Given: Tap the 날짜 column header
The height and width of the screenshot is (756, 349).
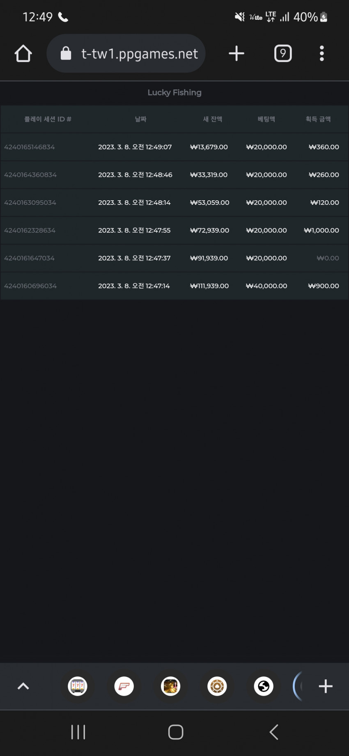Looking at the screenshot, I should [141, 119].
